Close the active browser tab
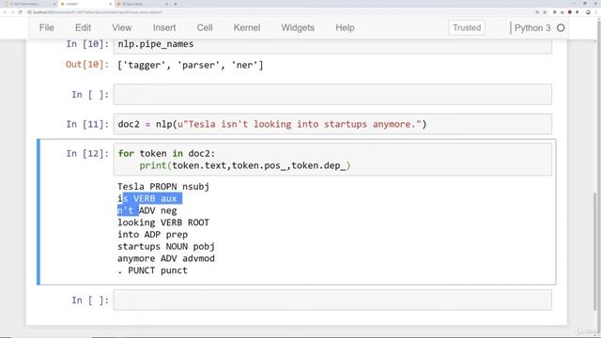The image size is (601, 338). tap(111, 4)
